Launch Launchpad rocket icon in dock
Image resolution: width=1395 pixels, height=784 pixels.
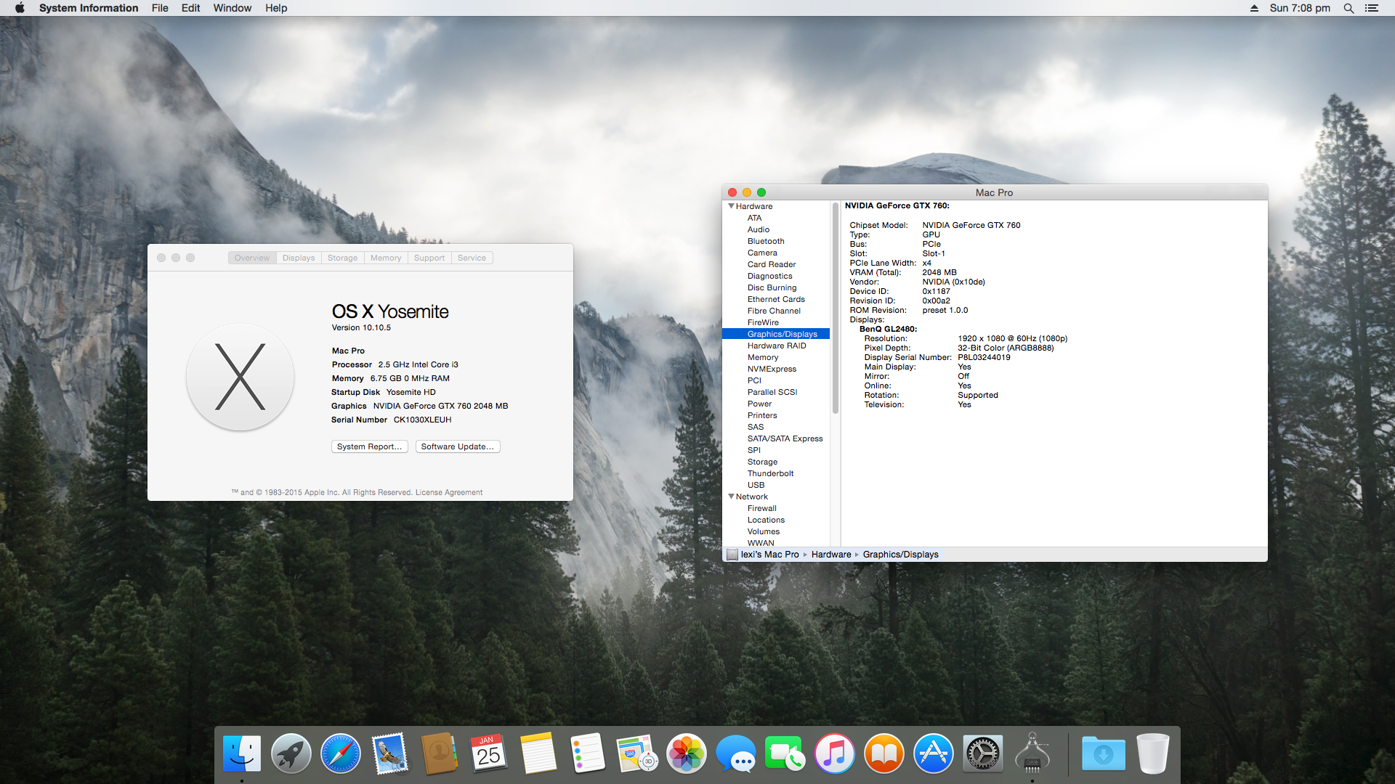[291, 754]
